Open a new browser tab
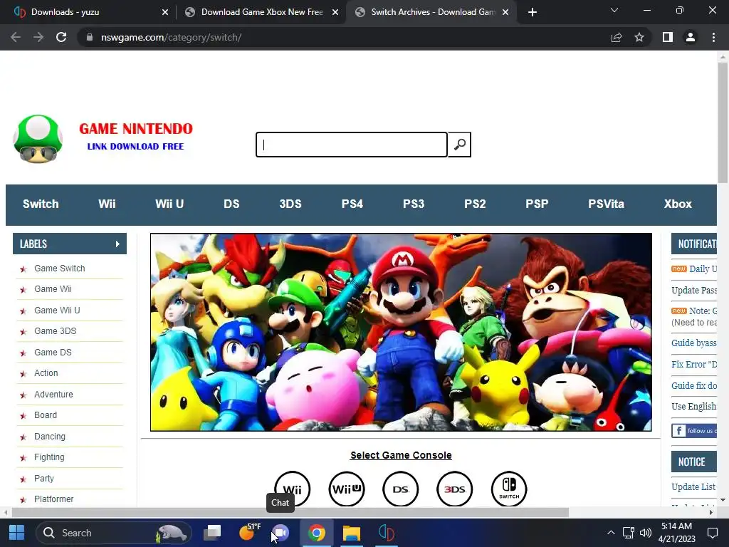 point(533,12)
